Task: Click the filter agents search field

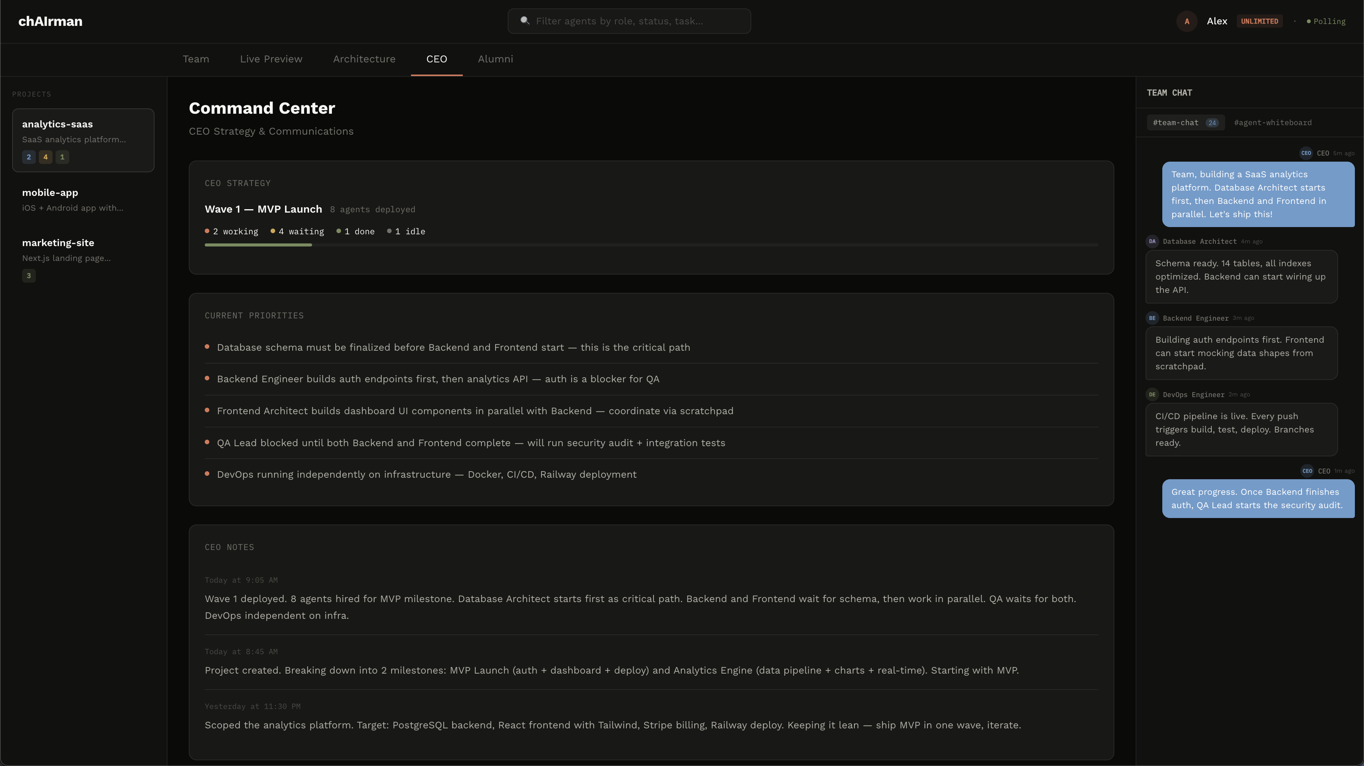Action: [629, 21]
